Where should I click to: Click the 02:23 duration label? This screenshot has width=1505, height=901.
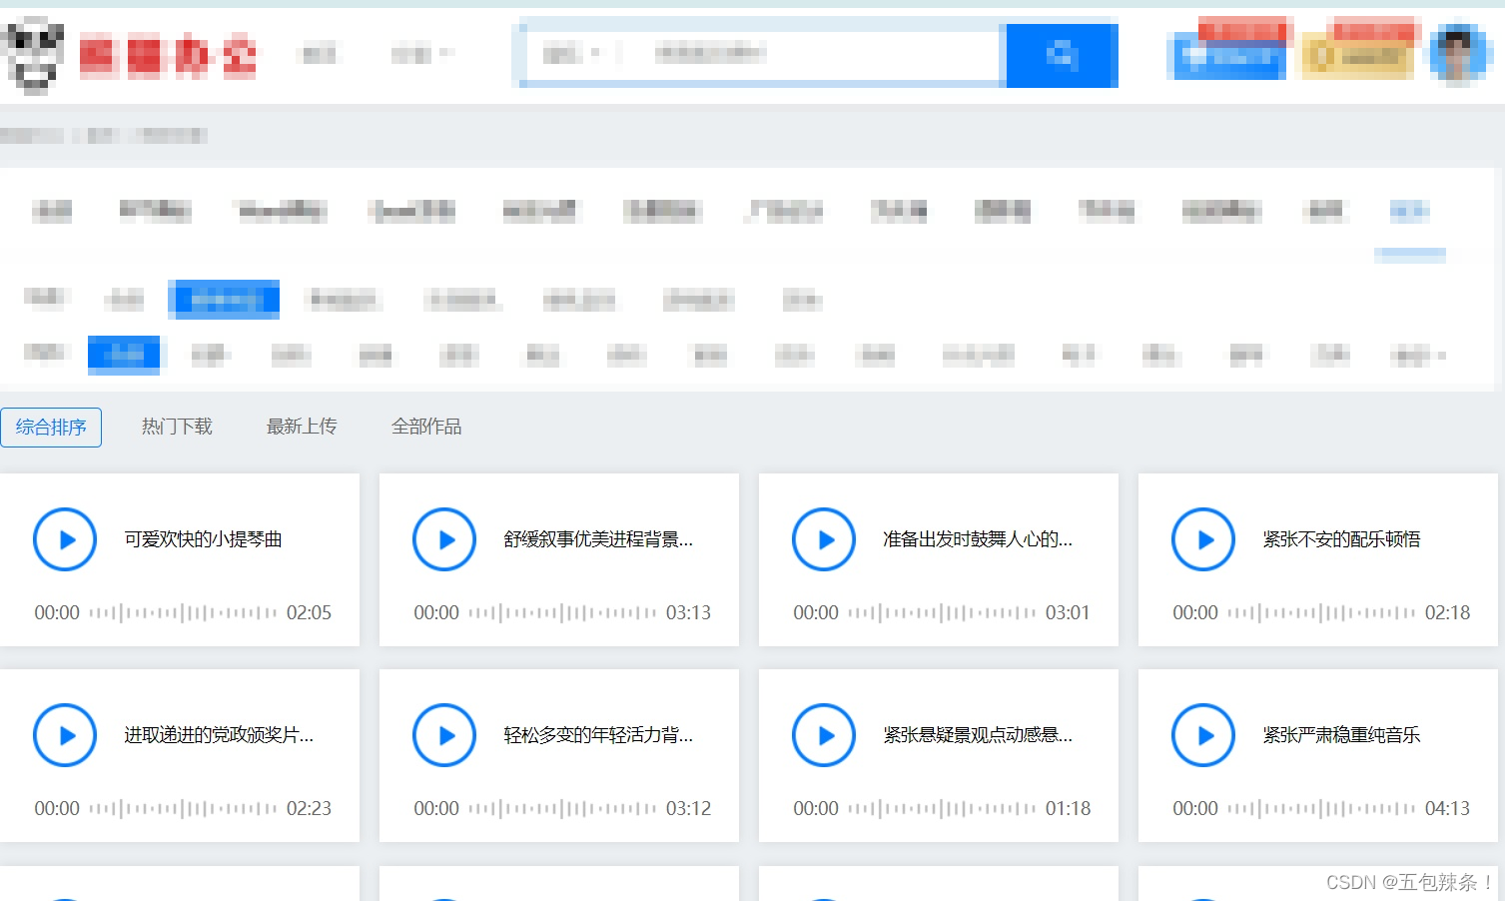tap(309, 808)
